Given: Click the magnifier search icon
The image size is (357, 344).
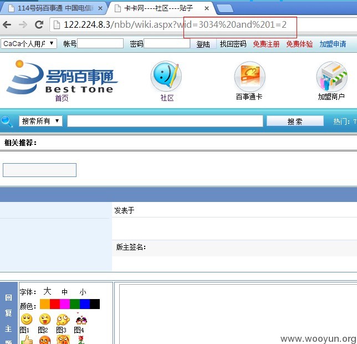Looking at the screenshot, I should (x=7, y=122).
